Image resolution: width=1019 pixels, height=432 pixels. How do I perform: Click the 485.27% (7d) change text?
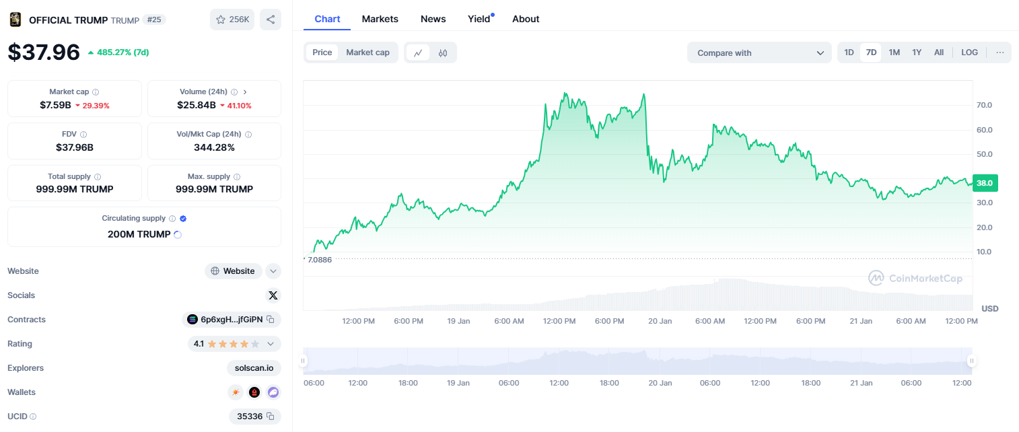pos(123,52)
